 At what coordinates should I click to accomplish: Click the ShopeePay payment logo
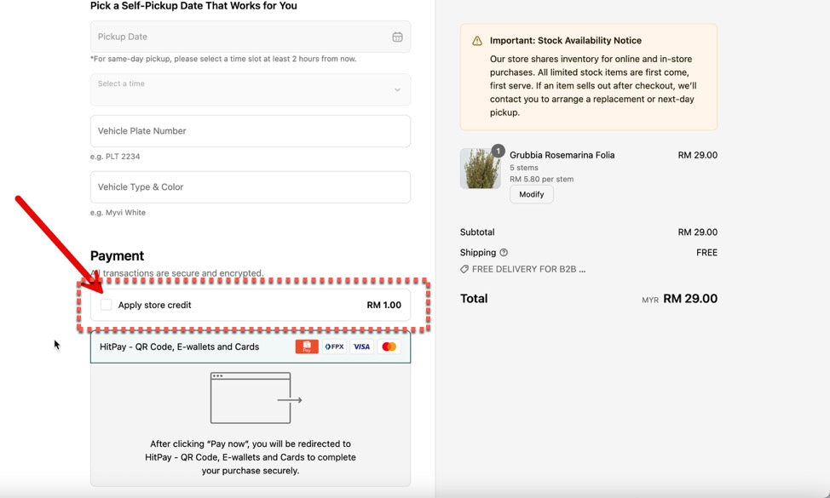[307, 347]
